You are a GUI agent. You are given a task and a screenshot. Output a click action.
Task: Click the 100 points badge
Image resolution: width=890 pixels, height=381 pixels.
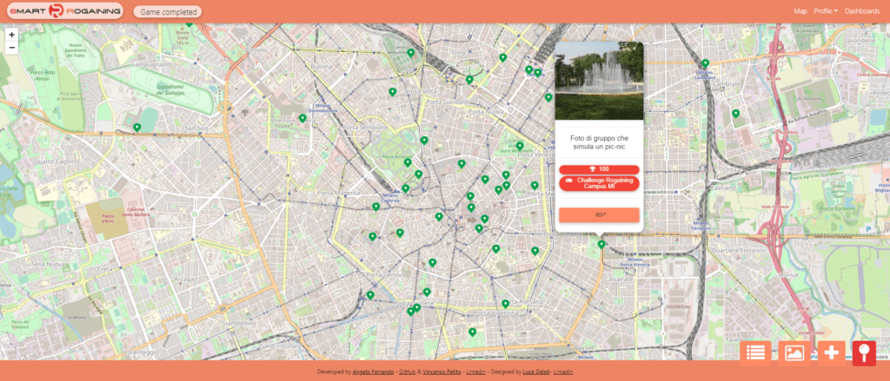click(600, 169)
